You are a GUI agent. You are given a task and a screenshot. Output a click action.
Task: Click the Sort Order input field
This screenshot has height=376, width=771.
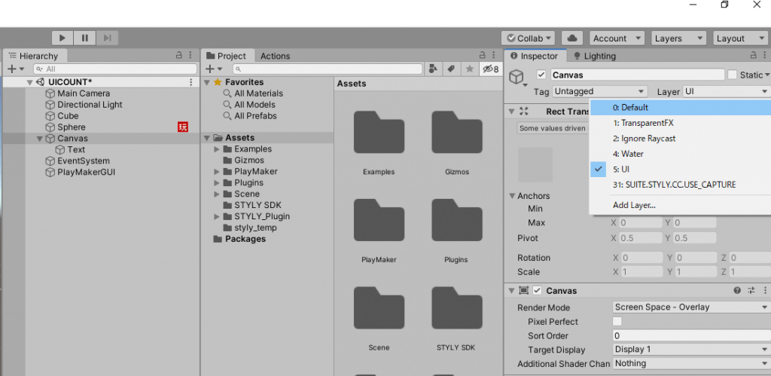click(689, 336)
